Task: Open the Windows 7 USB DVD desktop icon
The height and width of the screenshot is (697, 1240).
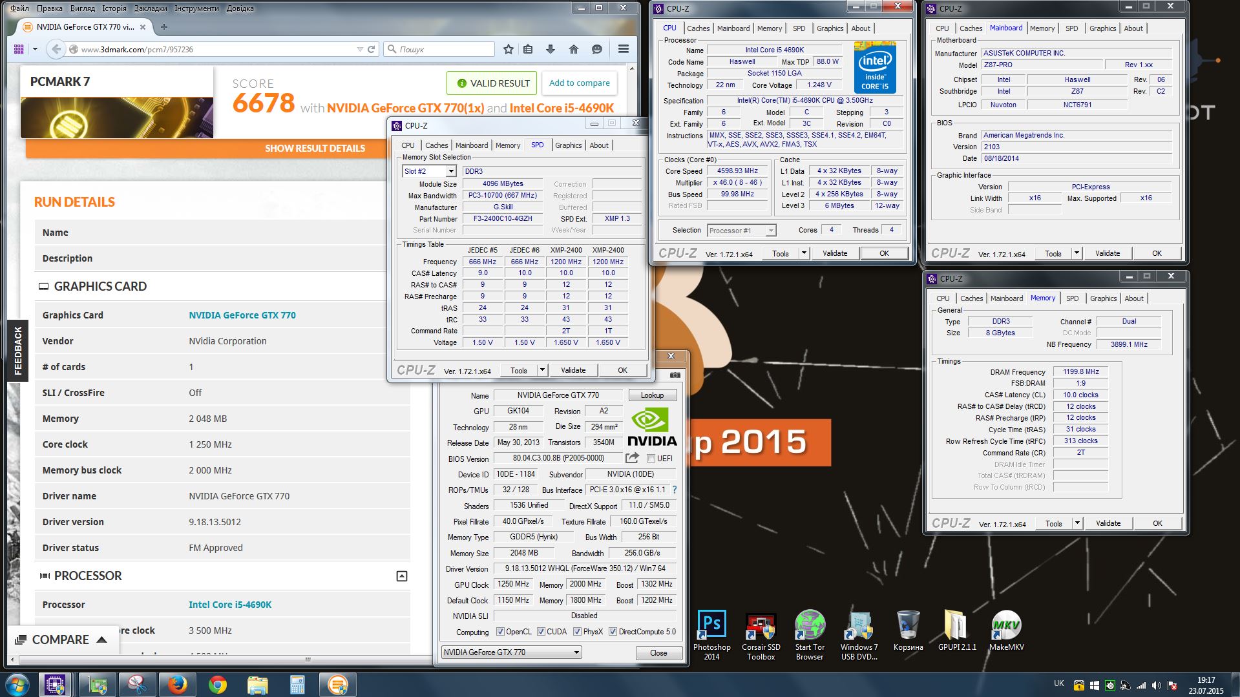Action: click(859, 636)
